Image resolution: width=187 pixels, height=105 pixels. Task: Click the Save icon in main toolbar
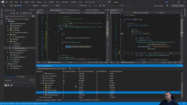click(18, 6)
